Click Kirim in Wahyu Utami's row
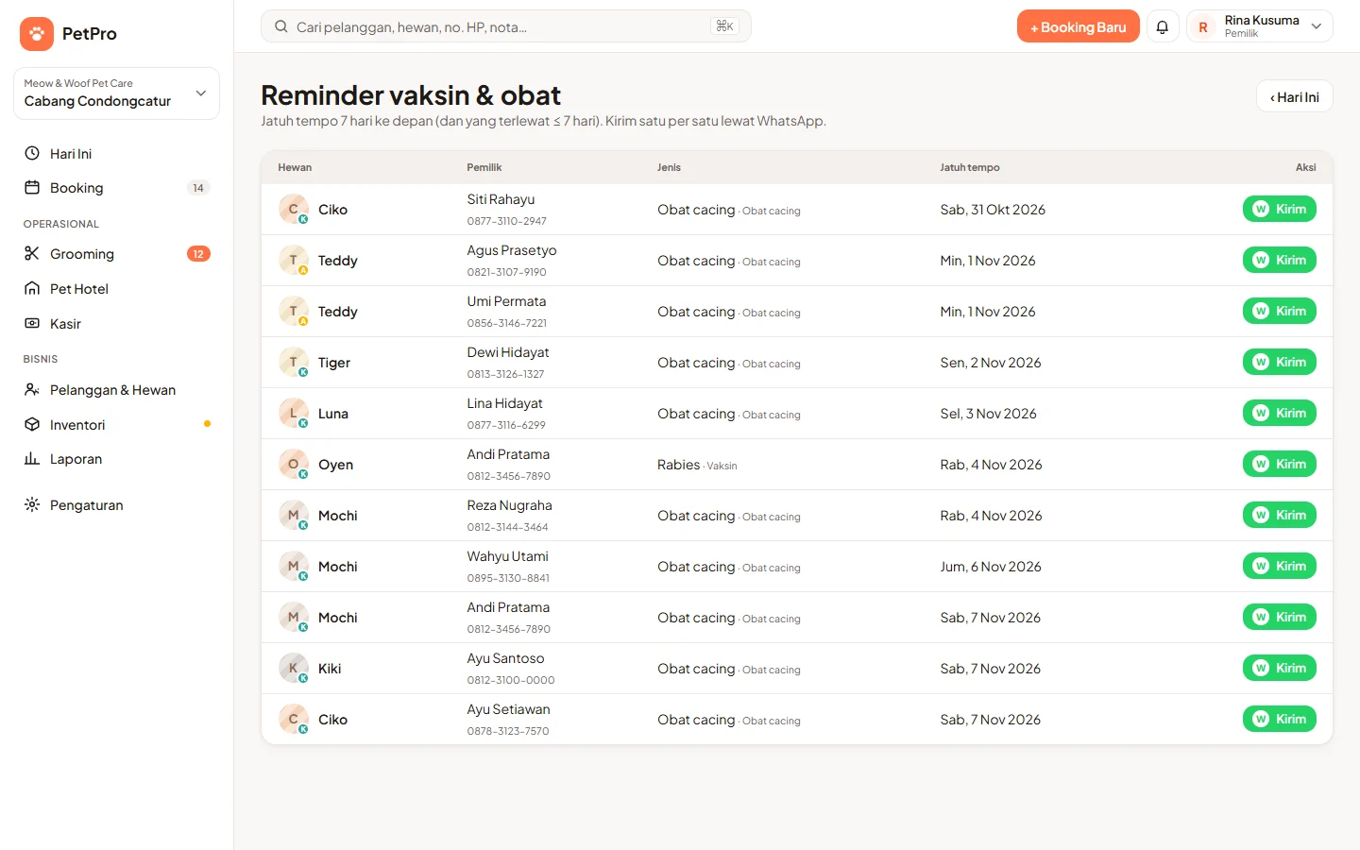 click(1280, 567)
